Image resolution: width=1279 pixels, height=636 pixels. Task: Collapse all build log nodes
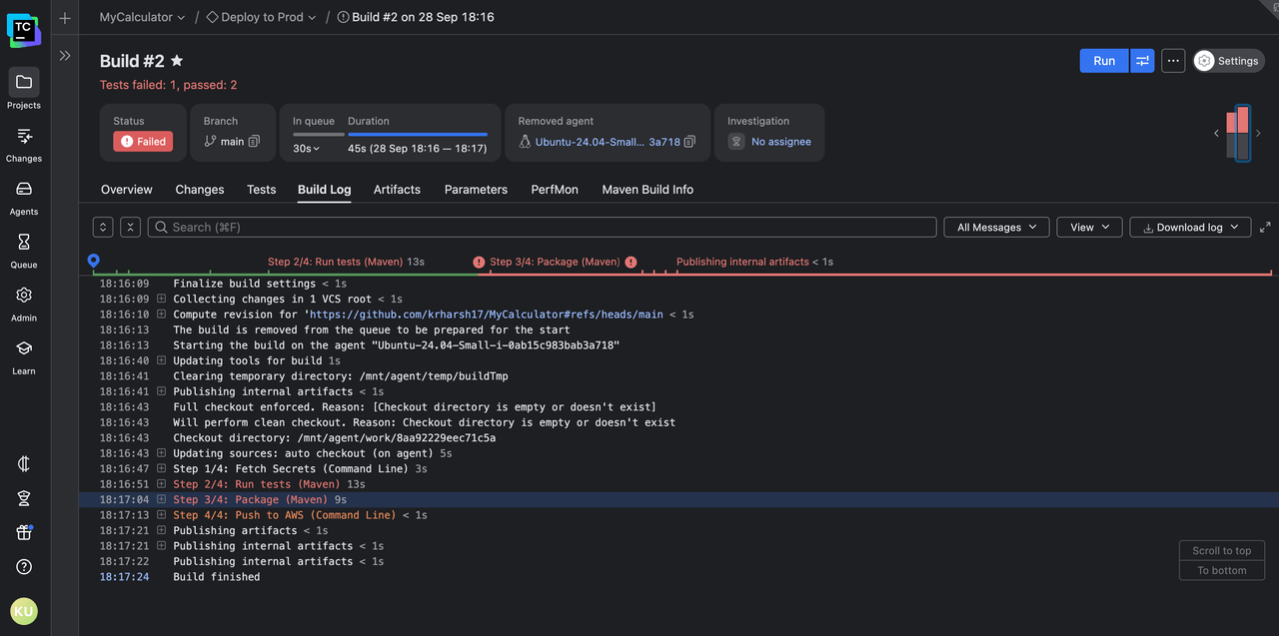pyautogui.click(x=131, y=228)
